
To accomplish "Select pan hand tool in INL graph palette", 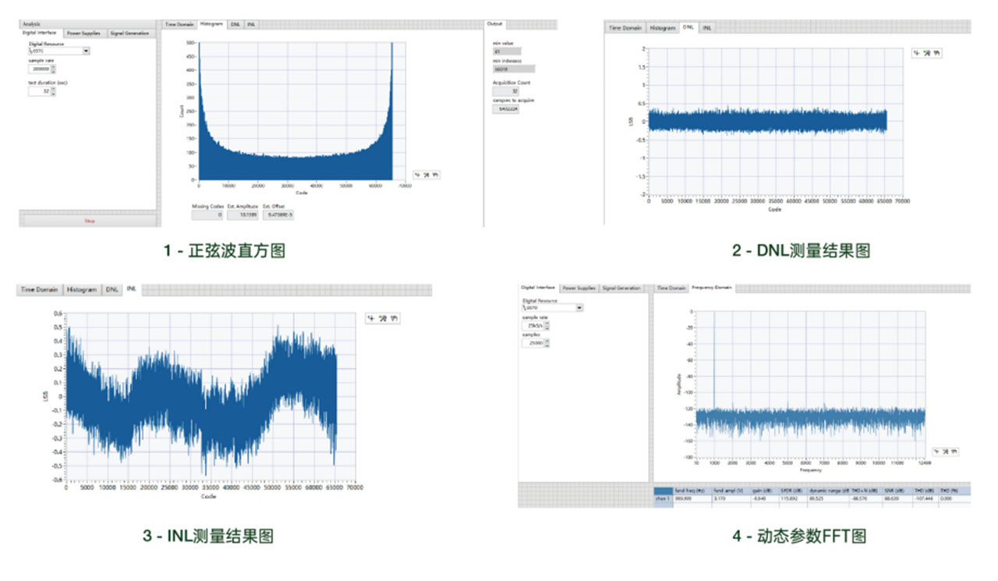I will click(394, 318).
